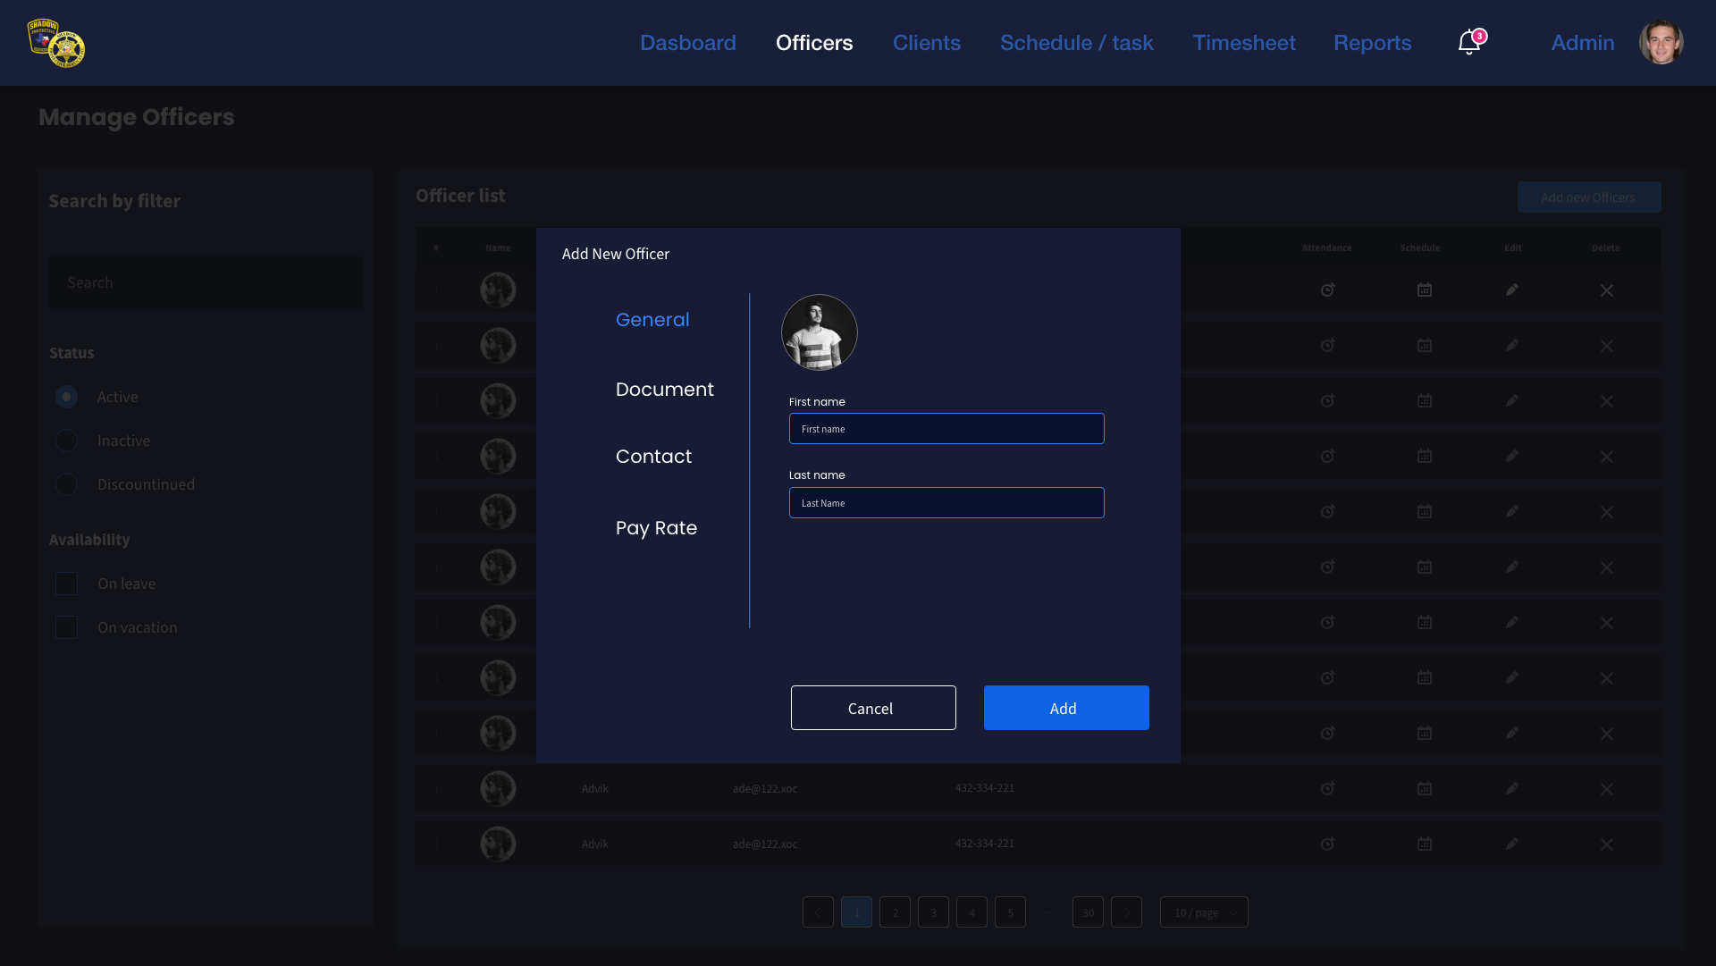This screenshot has height=966, width=1716.
Task: Go to next page arrow in pagination
Action: point(1126,912)
